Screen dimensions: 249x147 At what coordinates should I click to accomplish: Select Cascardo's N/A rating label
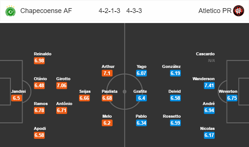coord(211,61)
